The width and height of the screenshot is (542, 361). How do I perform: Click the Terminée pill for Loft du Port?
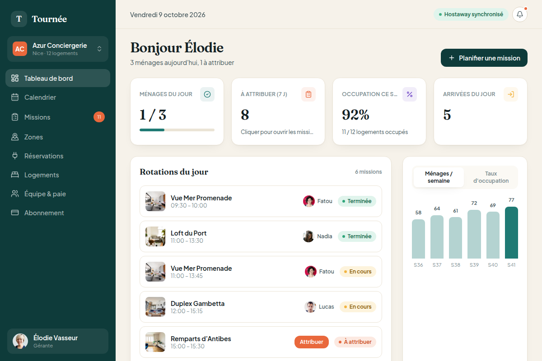coord(357,236)
